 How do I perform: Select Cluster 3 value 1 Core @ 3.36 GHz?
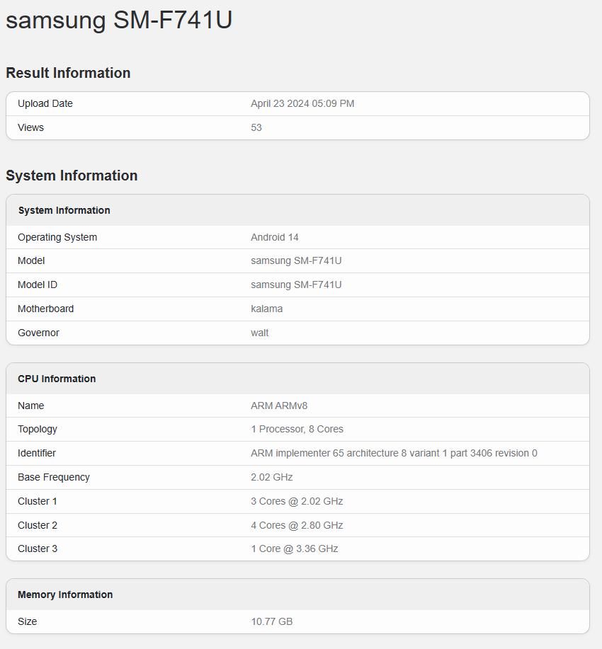(x=295, y=549)
